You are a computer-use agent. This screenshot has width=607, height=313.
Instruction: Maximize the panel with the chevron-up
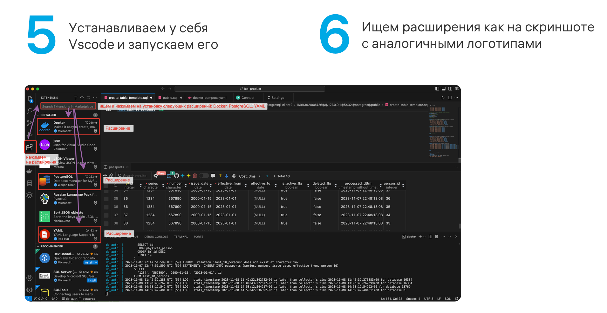pos(450,237)
